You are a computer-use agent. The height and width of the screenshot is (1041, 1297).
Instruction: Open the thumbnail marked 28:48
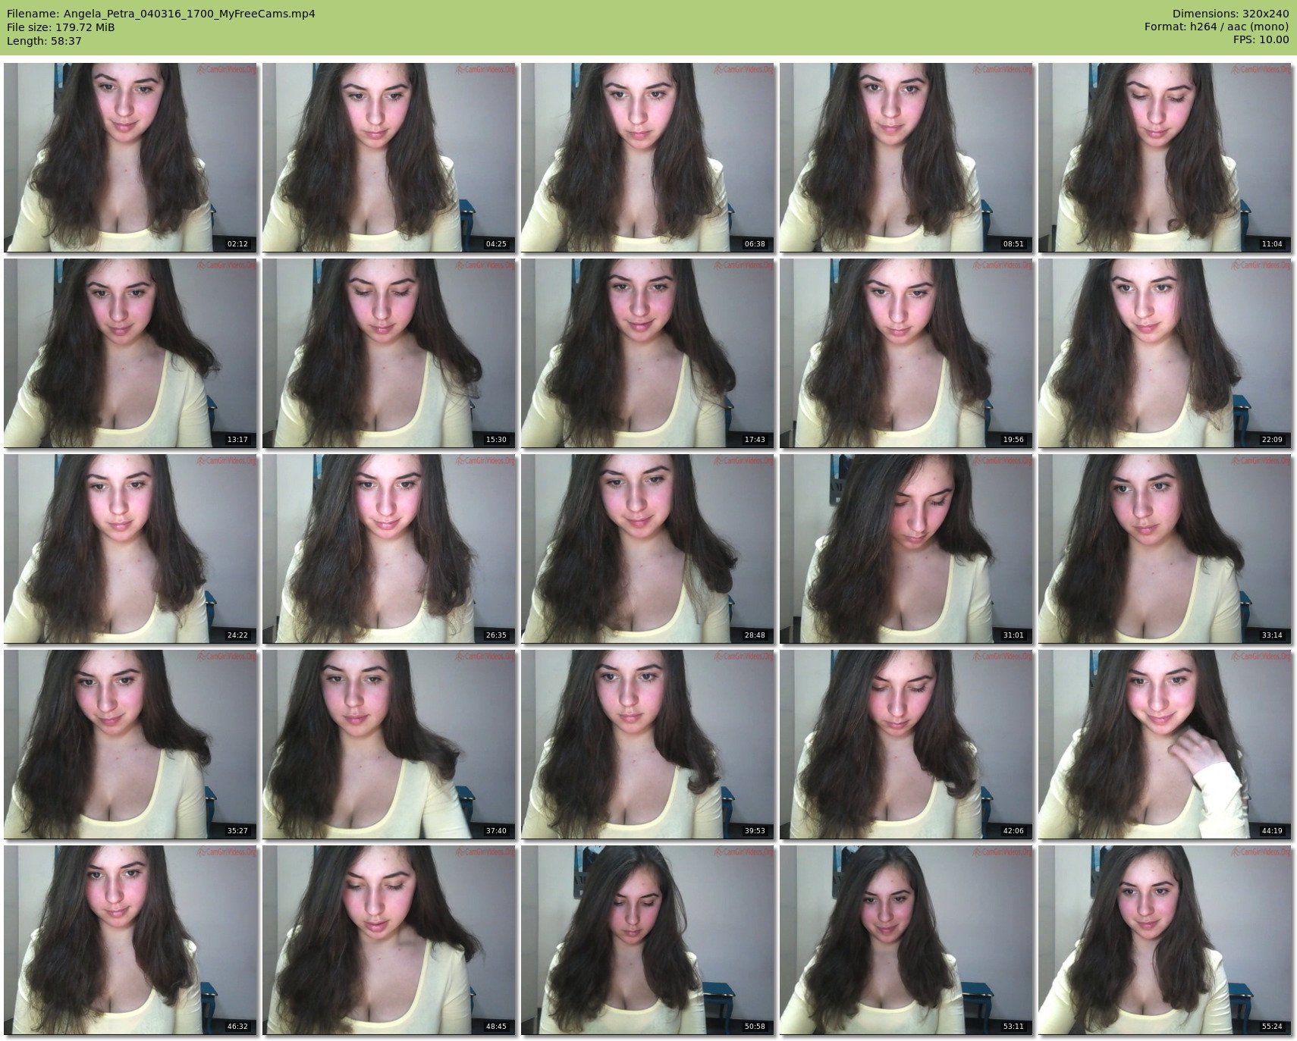648,548
